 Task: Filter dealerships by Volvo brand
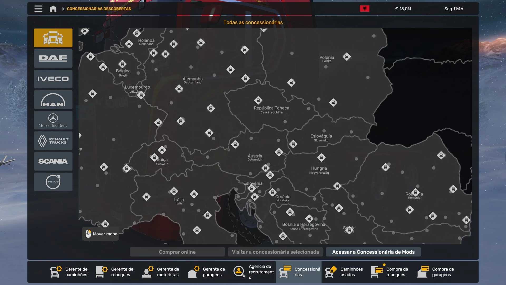point(53,182)
